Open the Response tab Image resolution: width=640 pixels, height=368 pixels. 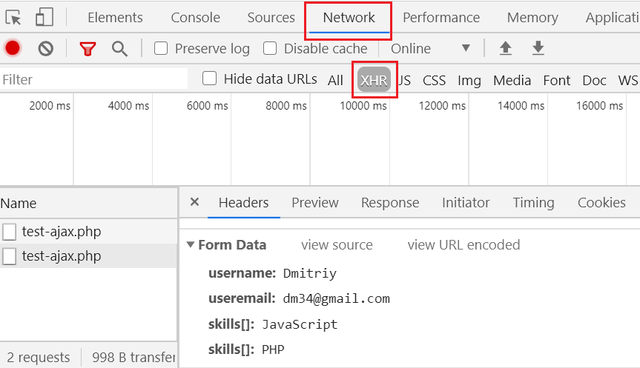pos(389,203)
